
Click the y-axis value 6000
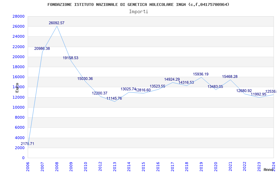click(x=20, y=127)
